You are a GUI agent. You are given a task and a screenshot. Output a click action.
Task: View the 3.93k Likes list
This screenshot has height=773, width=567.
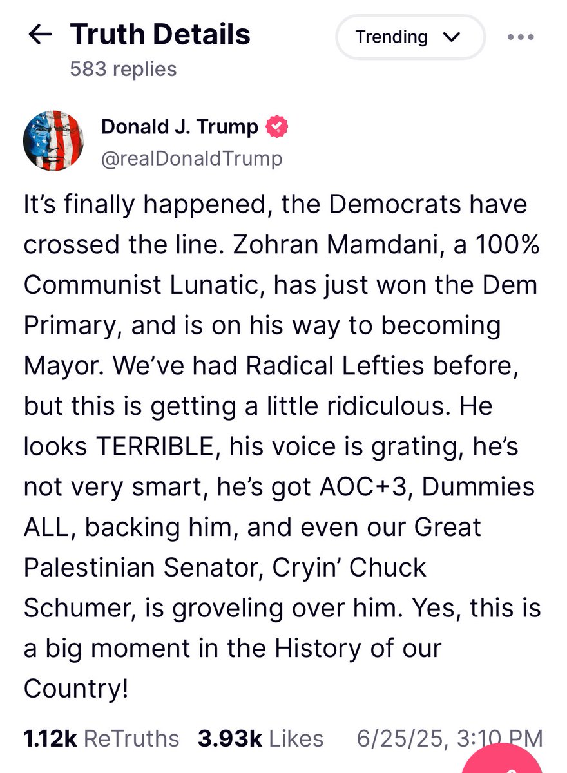click(261, 739)
